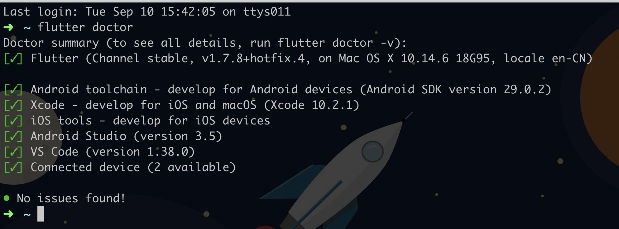The width and height of the screenshot is (619, 229).
Task: Click the 'Last login' timestamp line
Action: click(147, 12)
